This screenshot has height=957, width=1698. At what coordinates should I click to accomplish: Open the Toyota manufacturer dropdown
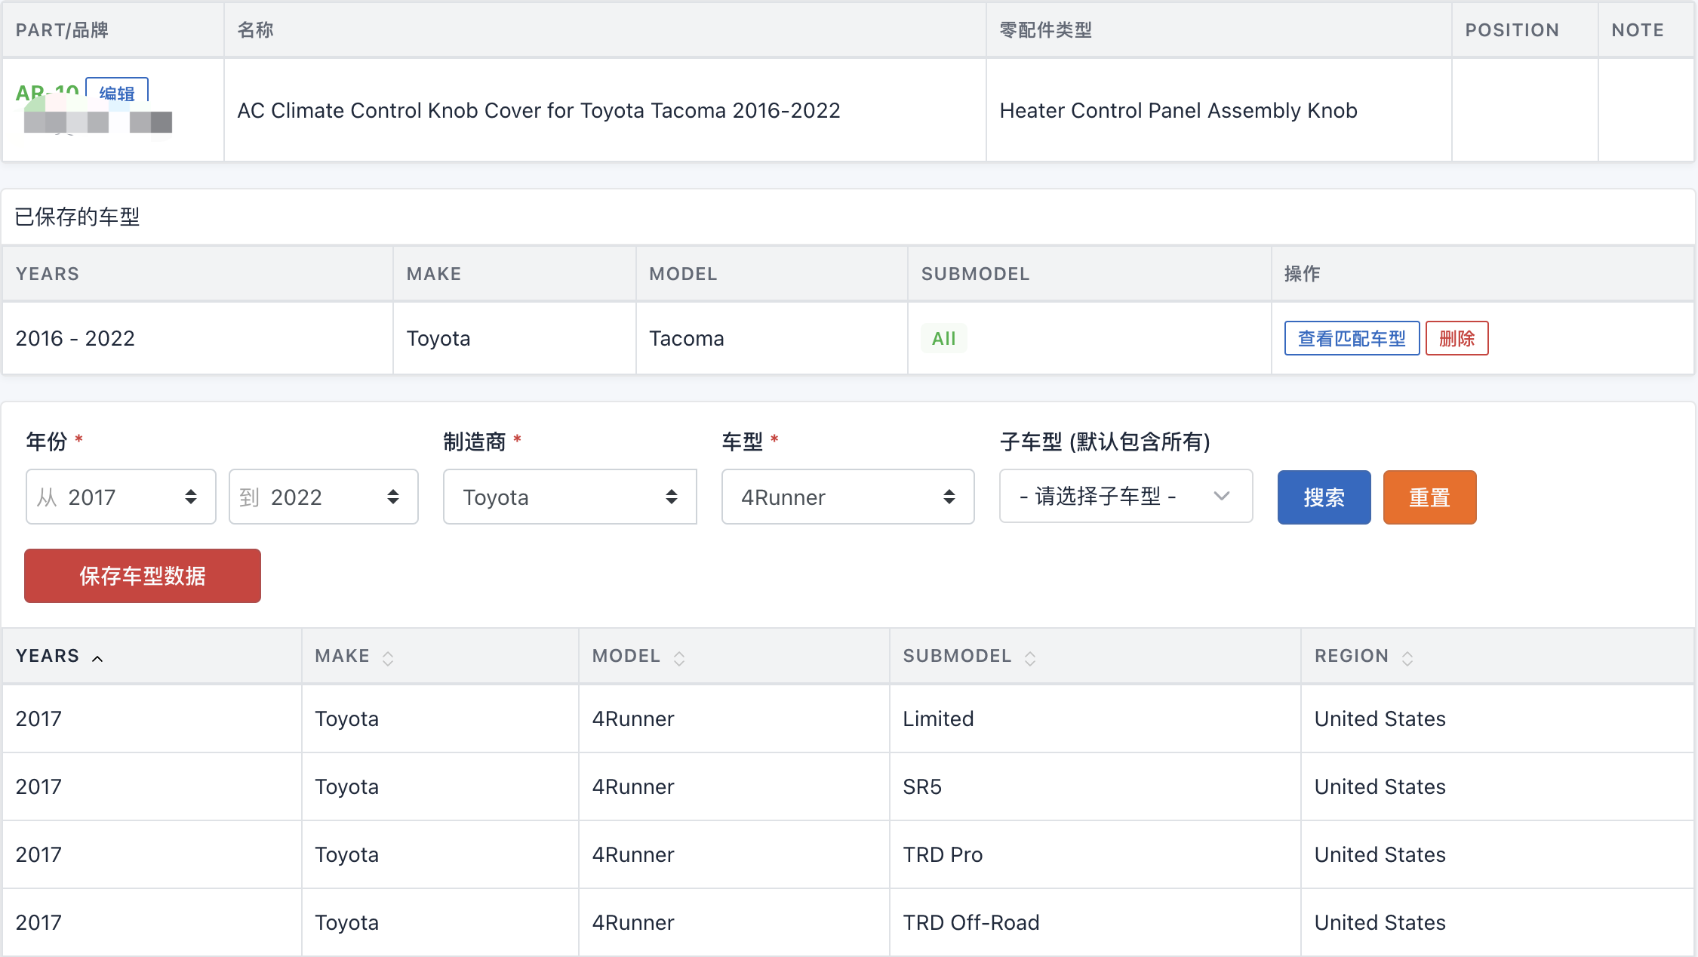click(570, 497)
